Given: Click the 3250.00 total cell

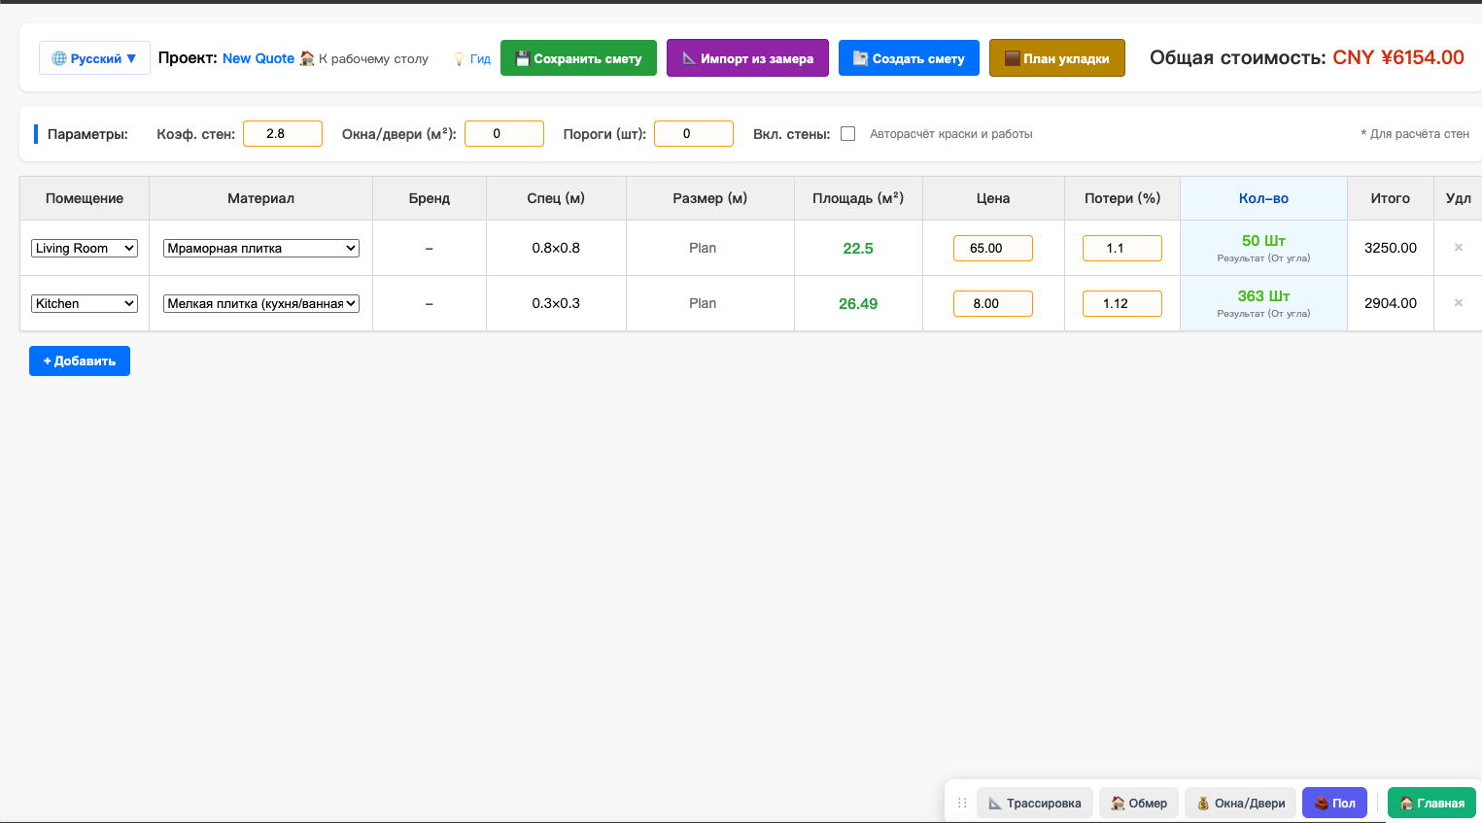Looking at the screenshot, I should tap(1391, 248).
